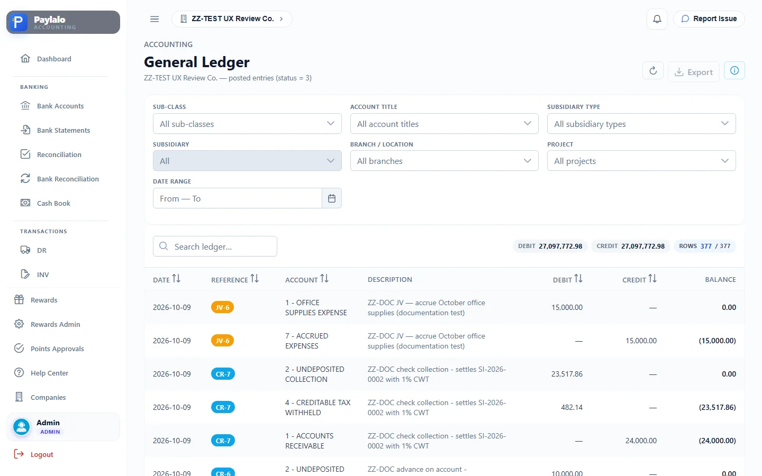Open the date range calendar picker

(x=332, y=198)
